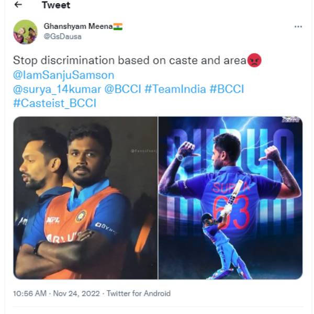Click the angry face emoji in the tweet
This screenshot has height=314, width=314.
(x=254, y=61)
